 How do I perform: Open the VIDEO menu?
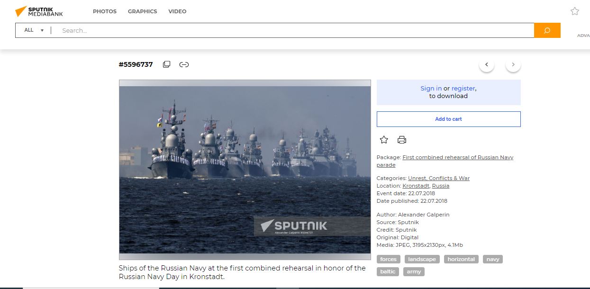177,11
